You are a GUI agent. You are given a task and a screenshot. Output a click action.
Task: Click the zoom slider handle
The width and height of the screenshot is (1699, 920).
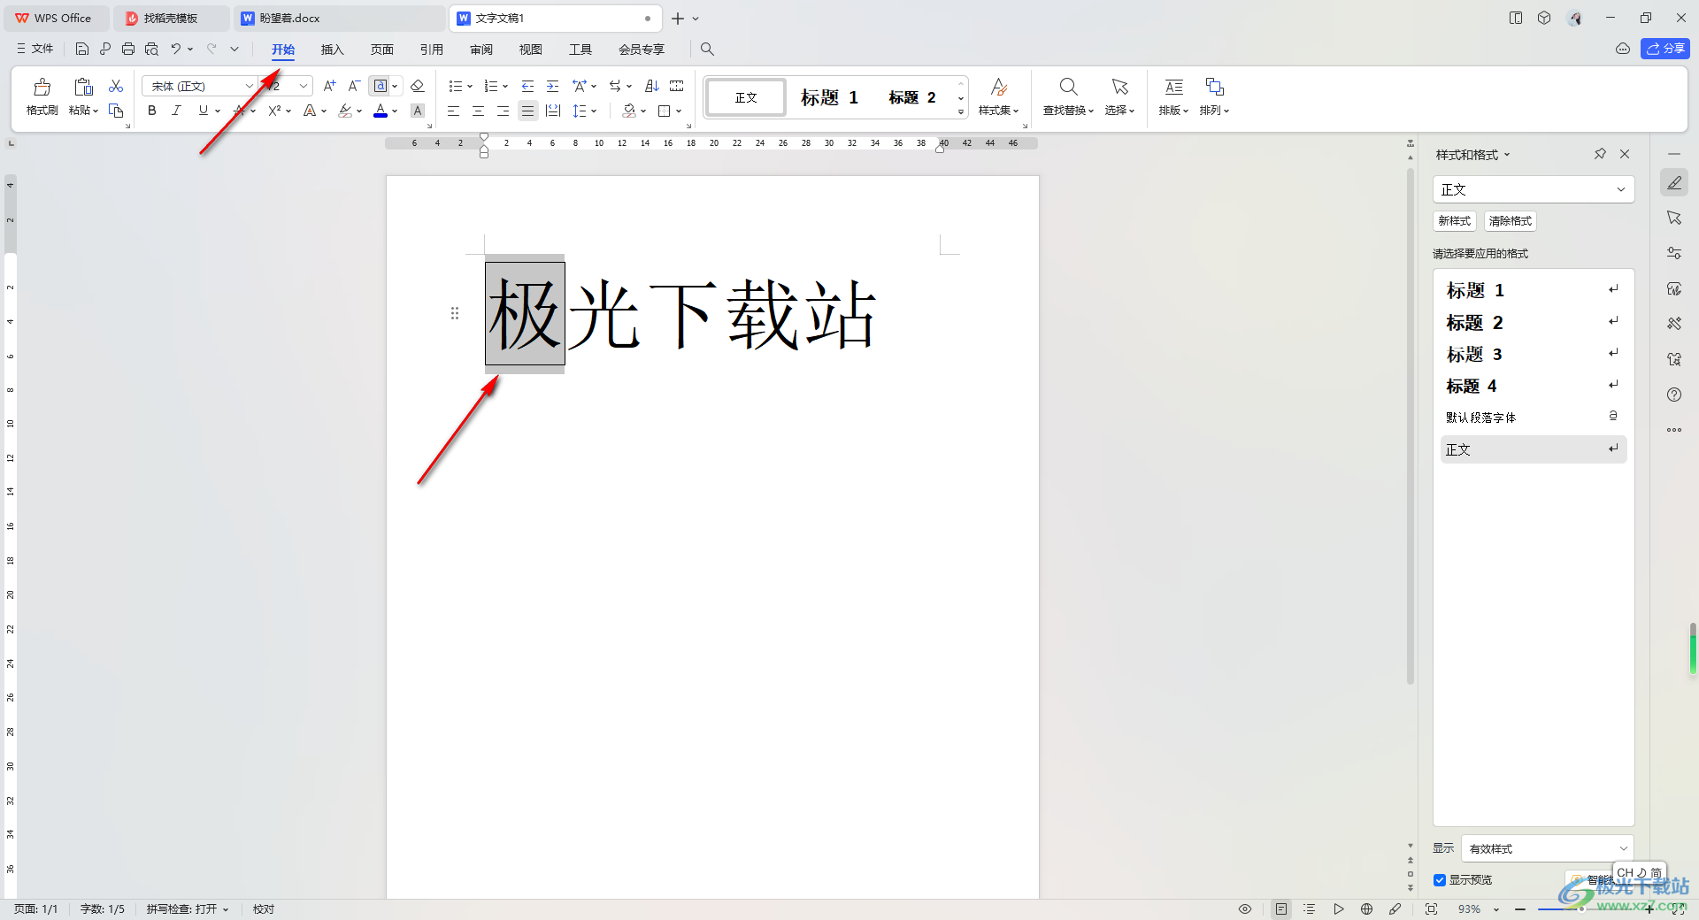click(1580, 908)
